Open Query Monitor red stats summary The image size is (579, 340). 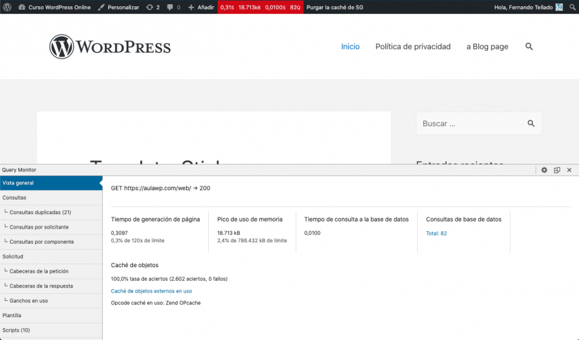click(x=260, y=7)
